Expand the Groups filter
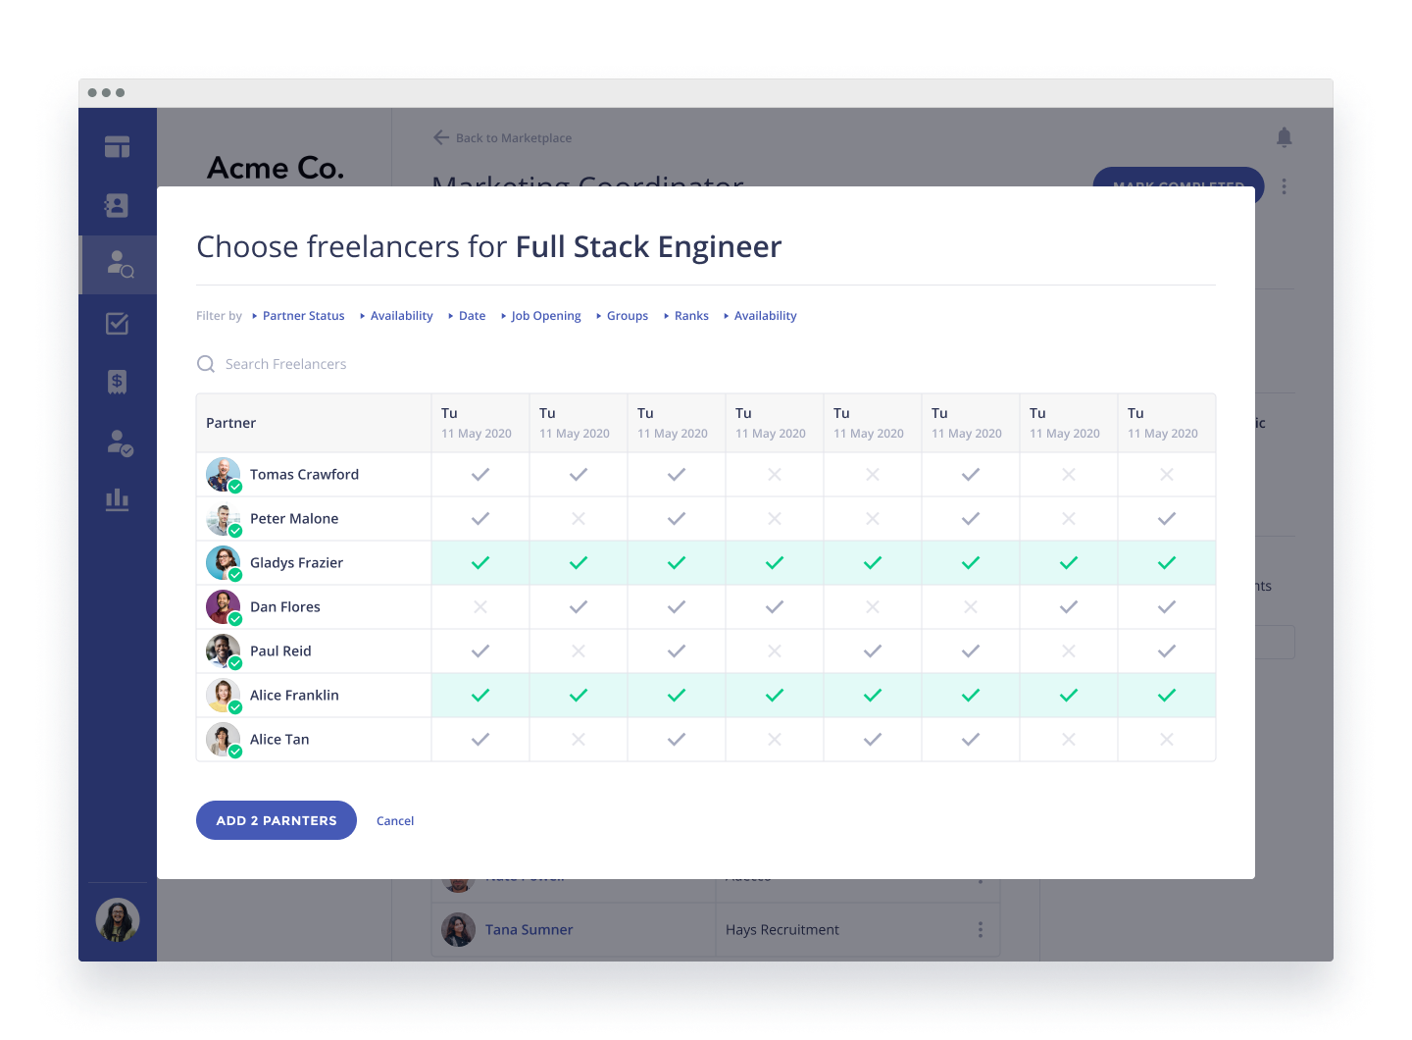1412x1040 pixels. click(623, 316)
